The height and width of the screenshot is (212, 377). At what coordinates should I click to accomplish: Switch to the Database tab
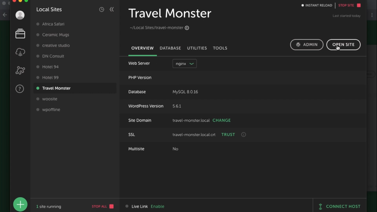(170, 48)
